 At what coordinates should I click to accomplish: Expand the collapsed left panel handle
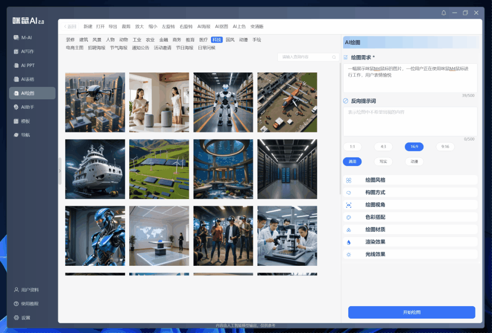(x=60, y=171)
